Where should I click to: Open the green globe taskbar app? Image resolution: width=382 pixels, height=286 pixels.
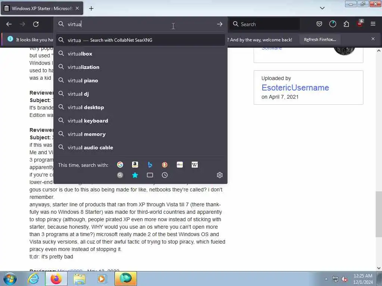(126, 279)
